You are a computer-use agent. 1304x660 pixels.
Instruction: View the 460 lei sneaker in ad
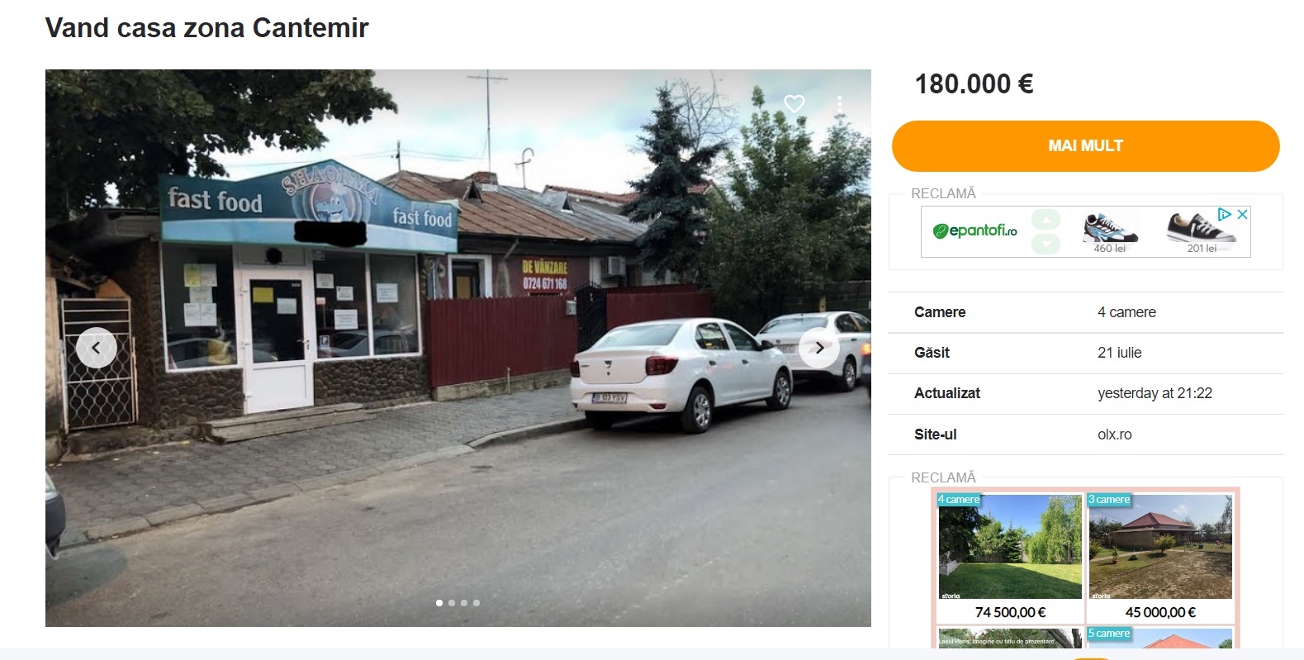(x=1110, y=232)
